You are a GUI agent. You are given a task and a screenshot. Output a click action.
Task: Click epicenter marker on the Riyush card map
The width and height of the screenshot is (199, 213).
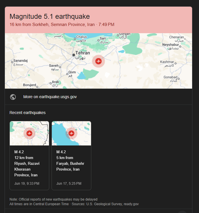click(x=29, y=133)
